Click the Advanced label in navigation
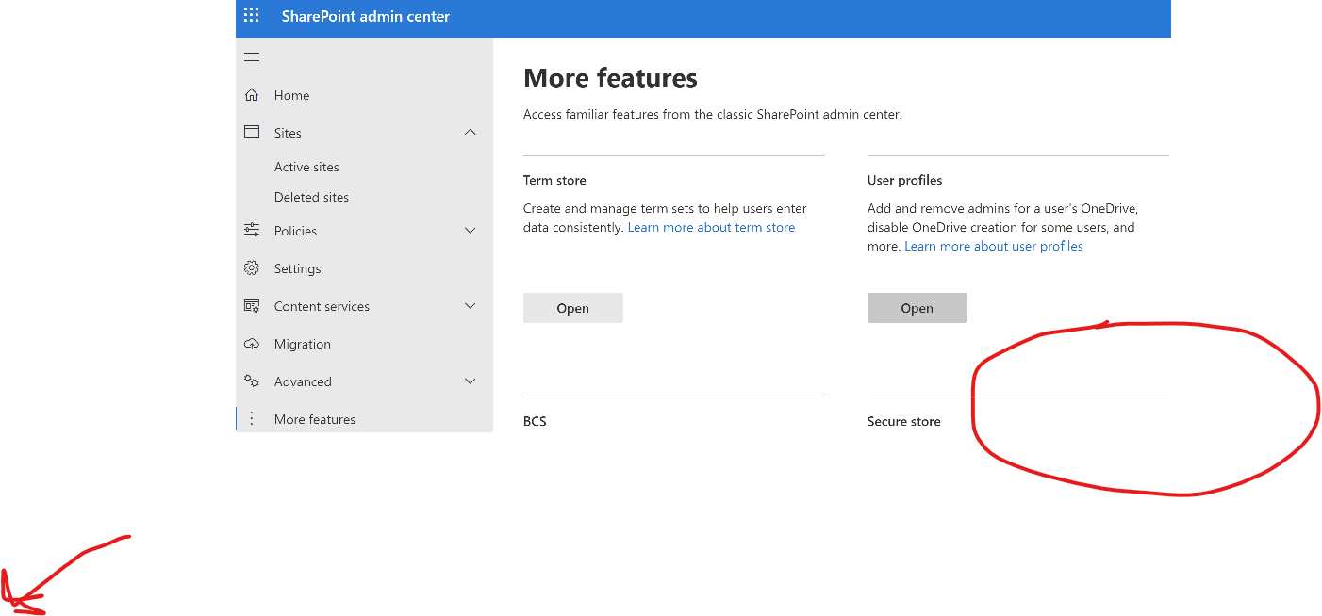1322x616 pixels. click(x=303, y=381)
